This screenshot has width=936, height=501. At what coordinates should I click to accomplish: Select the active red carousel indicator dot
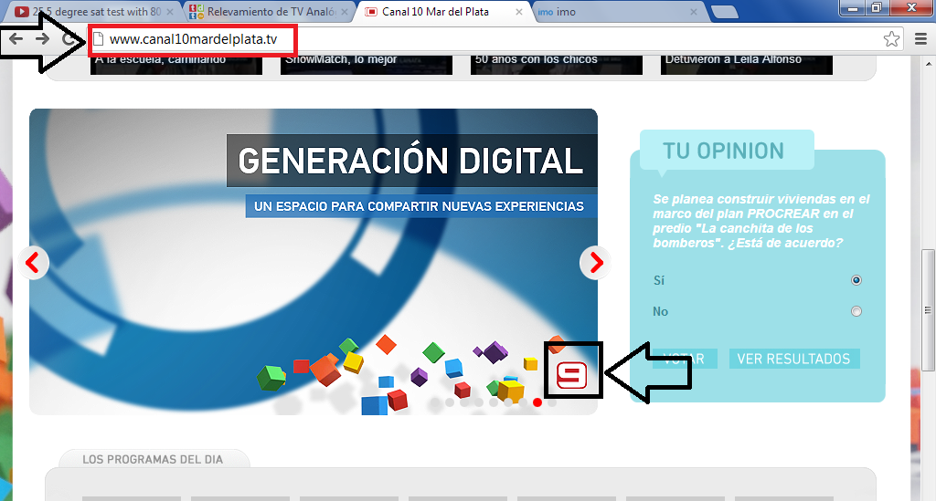537,402
